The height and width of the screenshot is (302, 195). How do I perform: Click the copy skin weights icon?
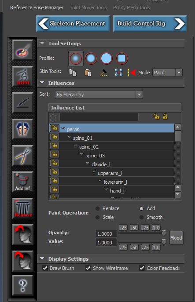[x=73, y=73]
